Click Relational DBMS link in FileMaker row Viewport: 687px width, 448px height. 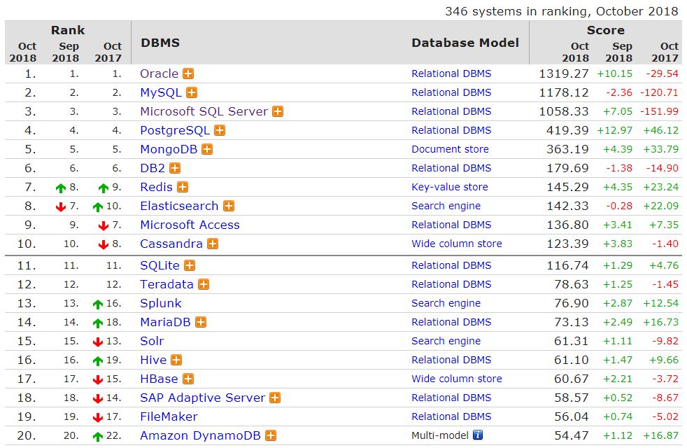click(451, 416)
